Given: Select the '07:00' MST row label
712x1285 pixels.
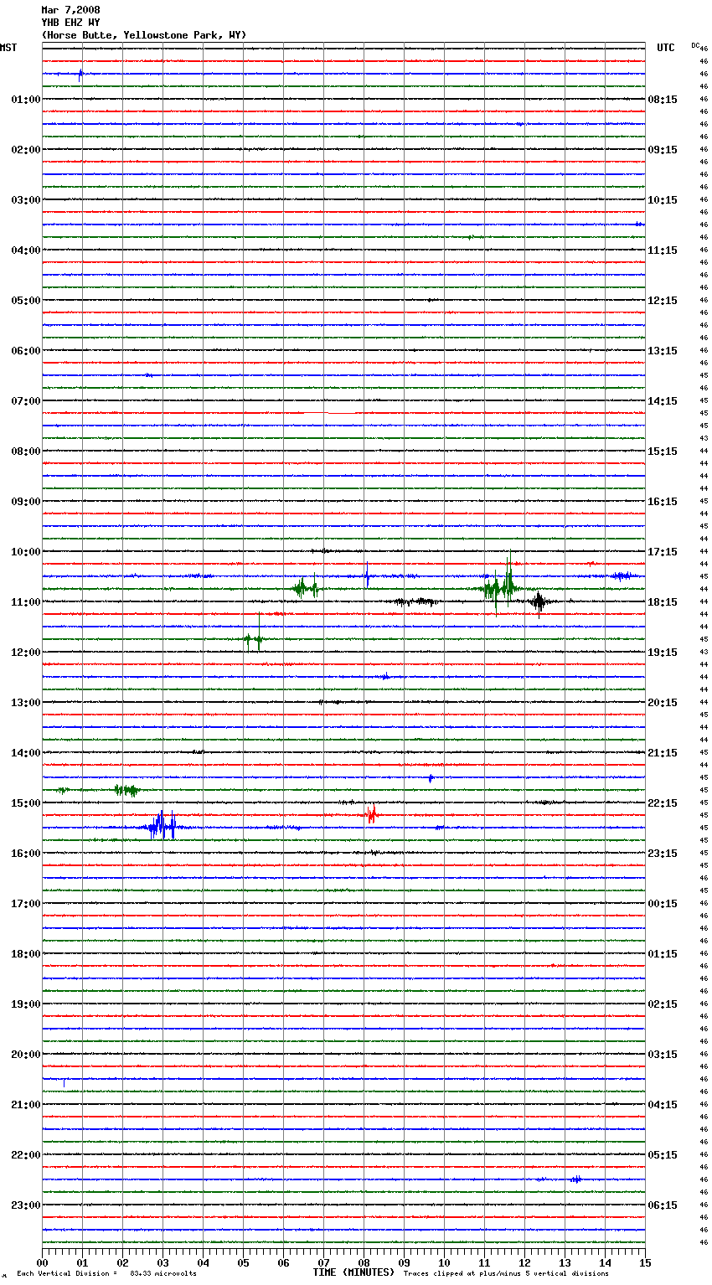Looking at the screenshot, I should (26, 401).
